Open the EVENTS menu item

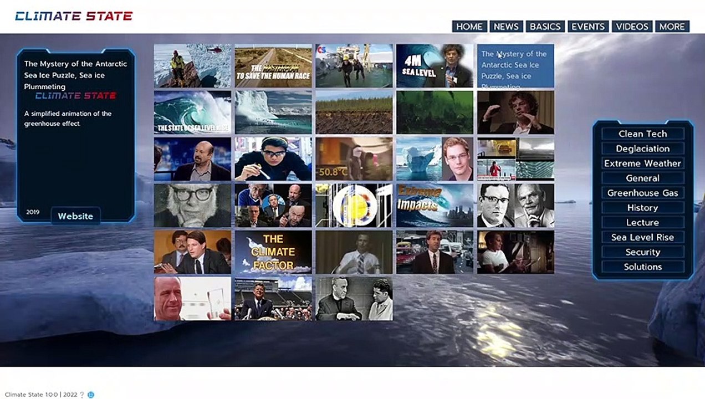(588, 27)
